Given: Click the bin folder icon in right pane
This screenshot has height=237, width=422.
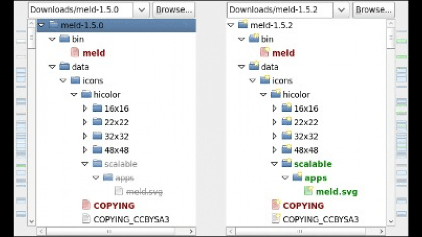Looking at the screenshot, I should pos(254,39).
